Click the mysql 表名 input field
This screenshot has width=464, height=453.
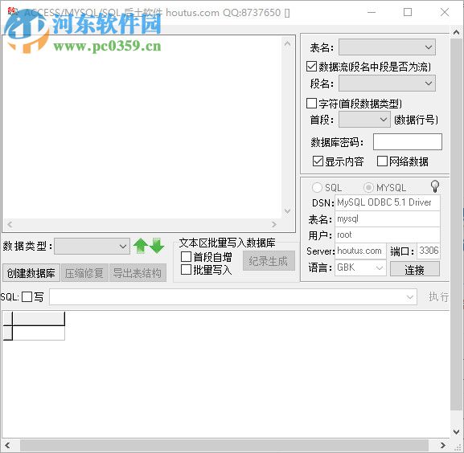(x=388, y=219)
